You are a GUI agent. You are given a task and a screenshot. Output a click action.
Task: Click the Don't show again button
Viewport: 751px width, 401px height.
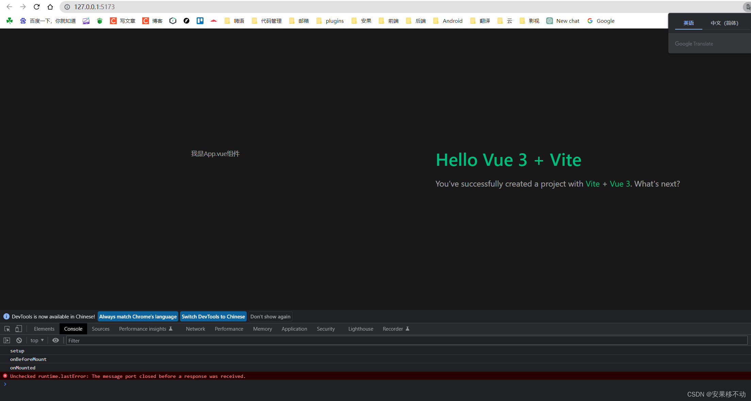pos(270,316)
